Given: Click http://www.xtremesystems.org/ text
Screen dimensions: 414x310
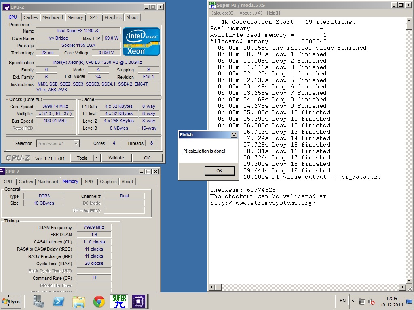Looking at the screenshot, I should (x=263, y=203).
